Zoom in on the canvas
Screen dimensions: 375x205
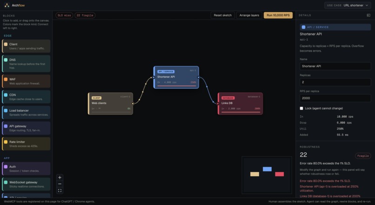60,177
